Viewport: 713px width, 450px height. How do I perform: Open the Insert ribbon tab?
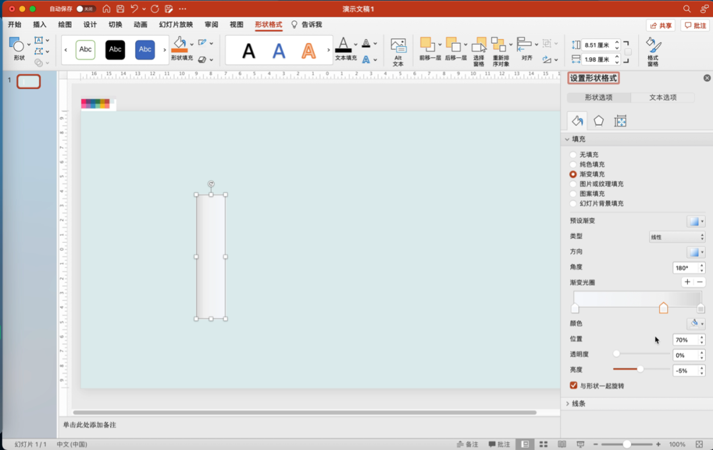[40, 24]
